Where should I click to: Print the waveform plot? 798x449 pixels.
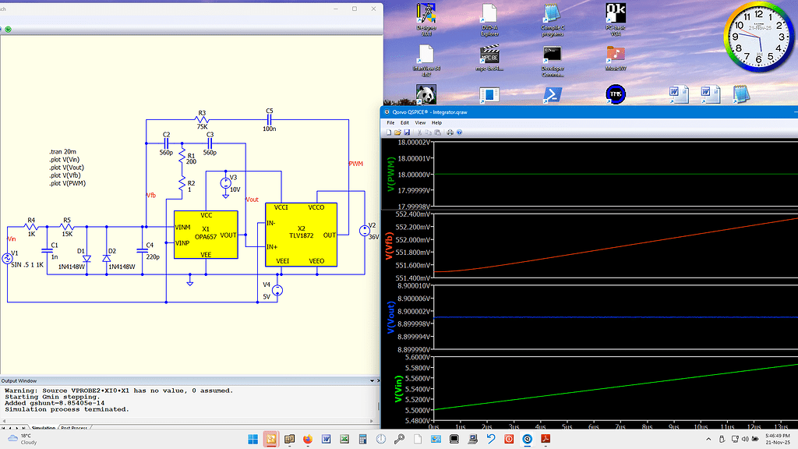coord(450,132)
